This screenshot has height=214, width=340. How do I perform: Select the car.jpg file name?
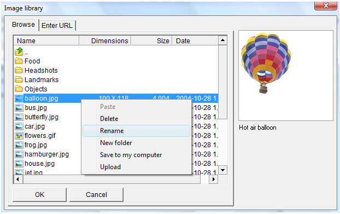pos(34,126)
